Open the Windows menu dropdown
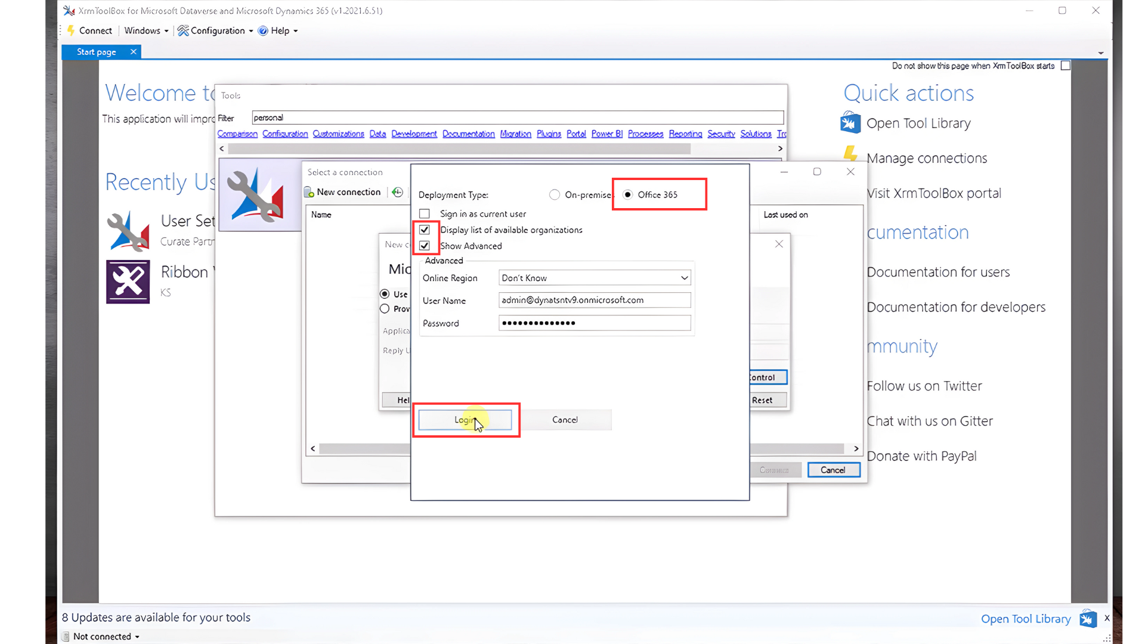This screenshot has height=644, width=1145. click(x=146, y=30)
